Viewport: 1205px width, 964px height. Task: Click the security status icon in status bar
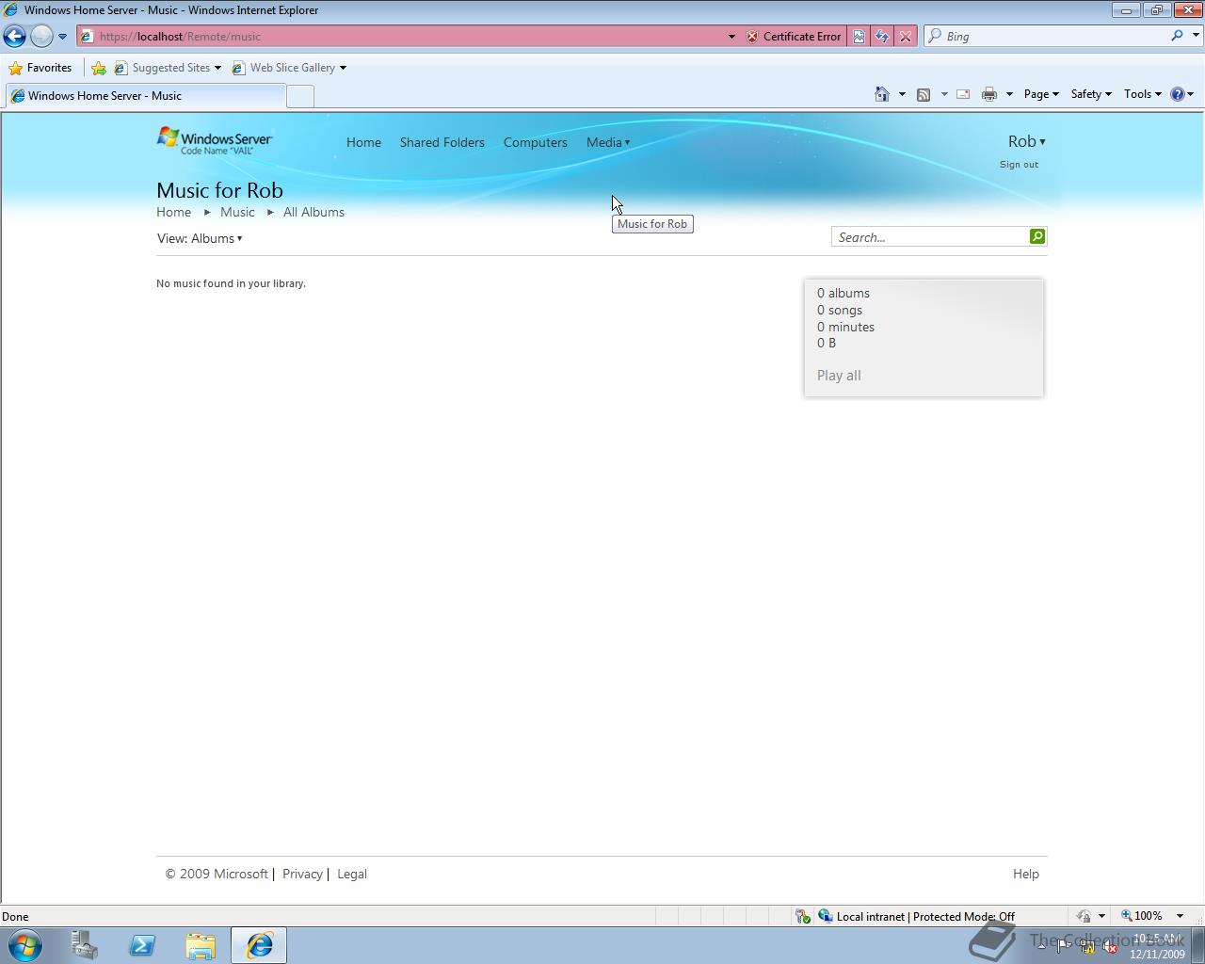tap(802, 916)
